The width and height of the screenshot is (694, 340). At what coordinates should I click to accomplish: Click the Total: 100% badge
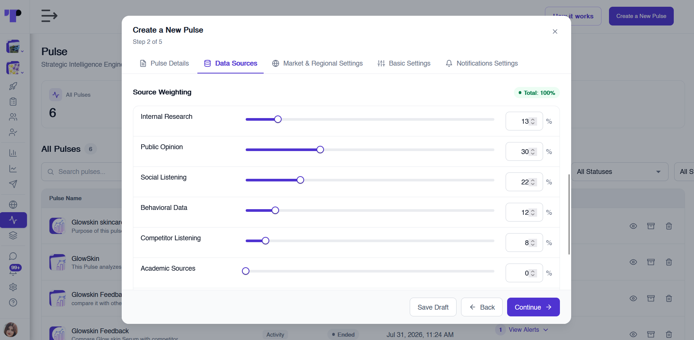537,93
